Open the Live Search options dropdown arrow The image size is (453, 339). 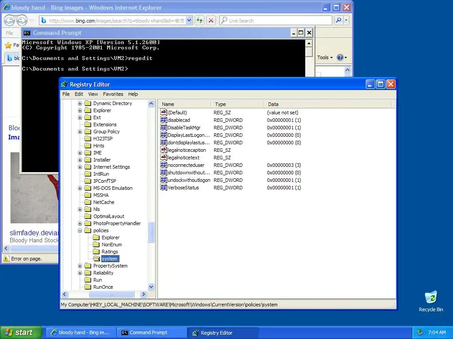point(346,20)
